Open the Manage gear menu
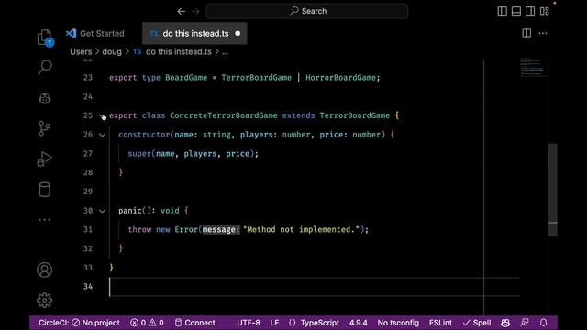The image size is (587, 330). [45, 300]
